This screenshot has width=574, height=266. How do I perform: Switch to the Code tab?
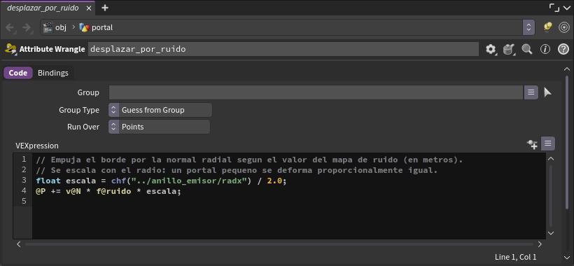pyautogui.click(x=18, y=73)
